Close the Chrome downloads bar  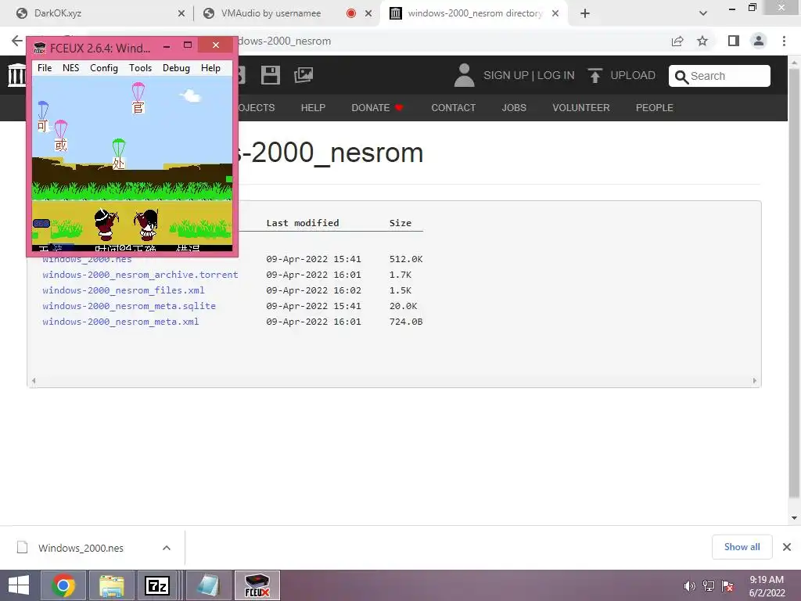(787, 547)
